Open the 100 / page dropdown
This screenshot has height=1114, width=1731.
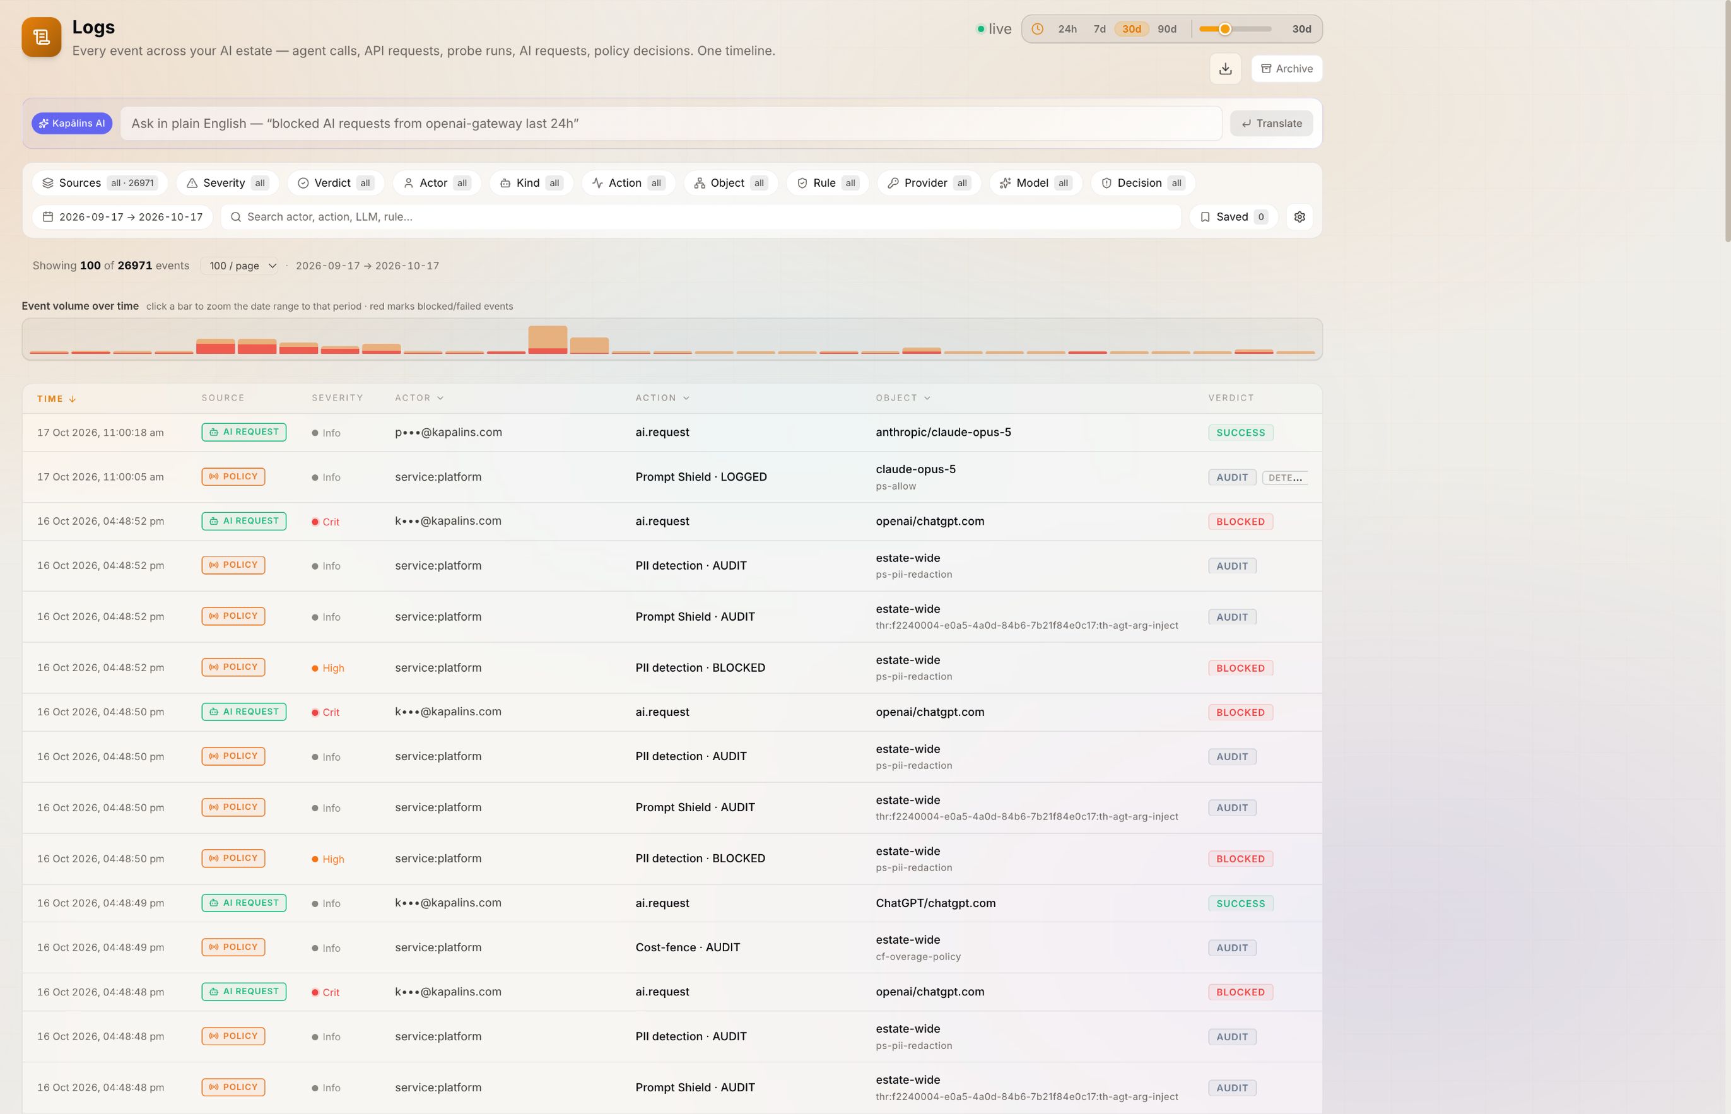(x=241, y=266)
